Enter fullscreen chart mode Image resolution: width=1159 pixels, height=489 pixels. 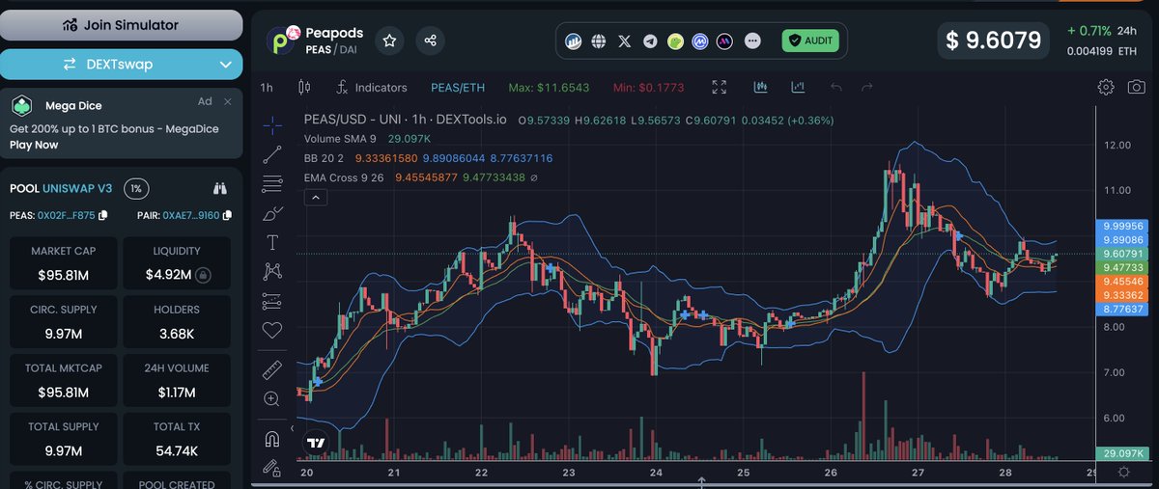pyautogui.click(x=720, y=88)
